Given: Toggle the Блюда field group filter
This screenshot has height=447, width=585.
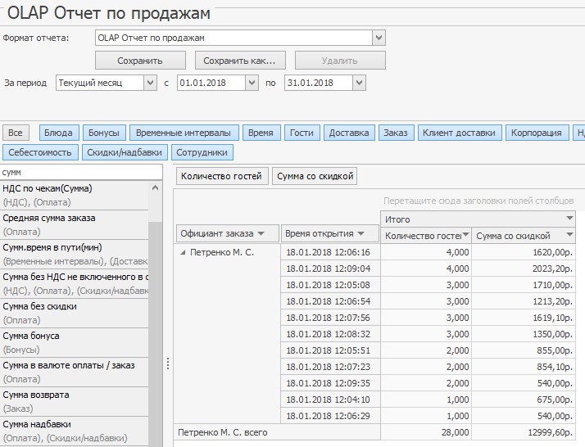Looking at the screenshot, I should [x=58, y=133].
